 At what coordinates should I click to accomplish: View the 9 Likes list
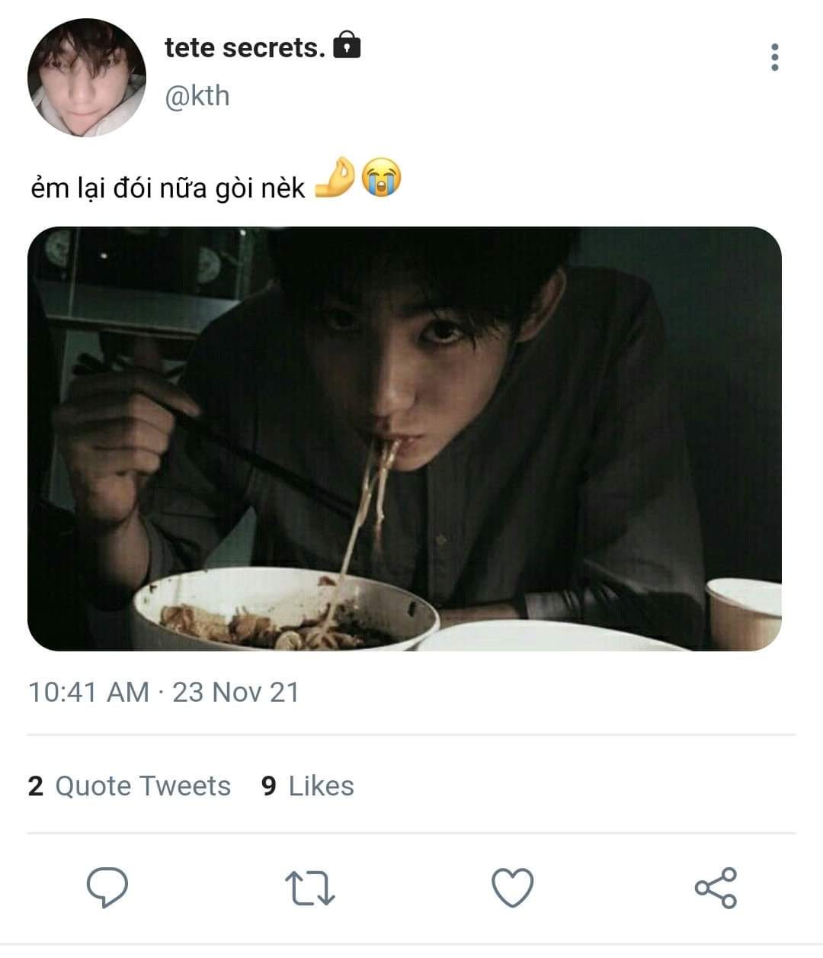[307, 786]
